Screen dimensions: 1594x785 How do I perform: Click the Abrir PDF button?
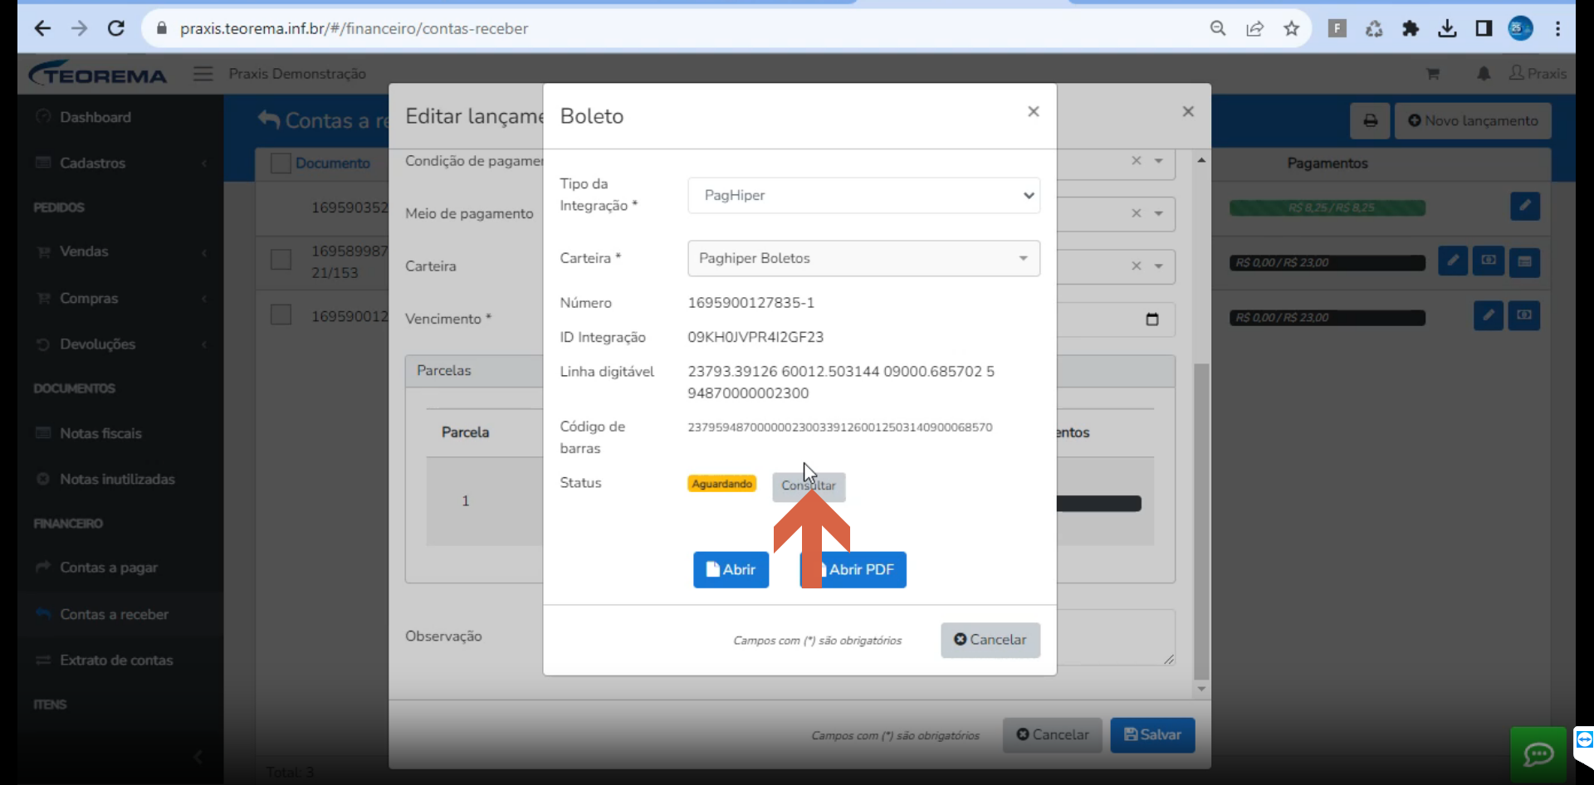853,569
